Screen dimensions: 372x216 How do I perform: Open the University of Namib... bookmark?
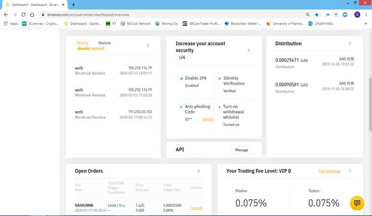point(285,24)
